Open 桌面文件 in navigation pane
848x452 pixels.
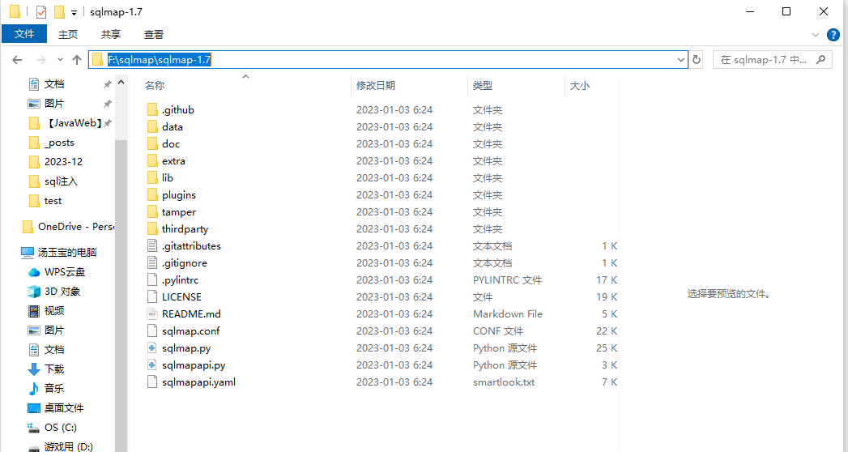point(64,408)
